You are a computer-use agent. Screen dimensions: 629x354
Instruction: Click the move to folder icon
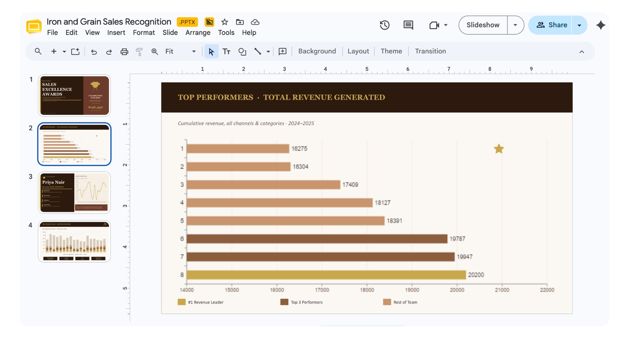click(x=240, y=22)
